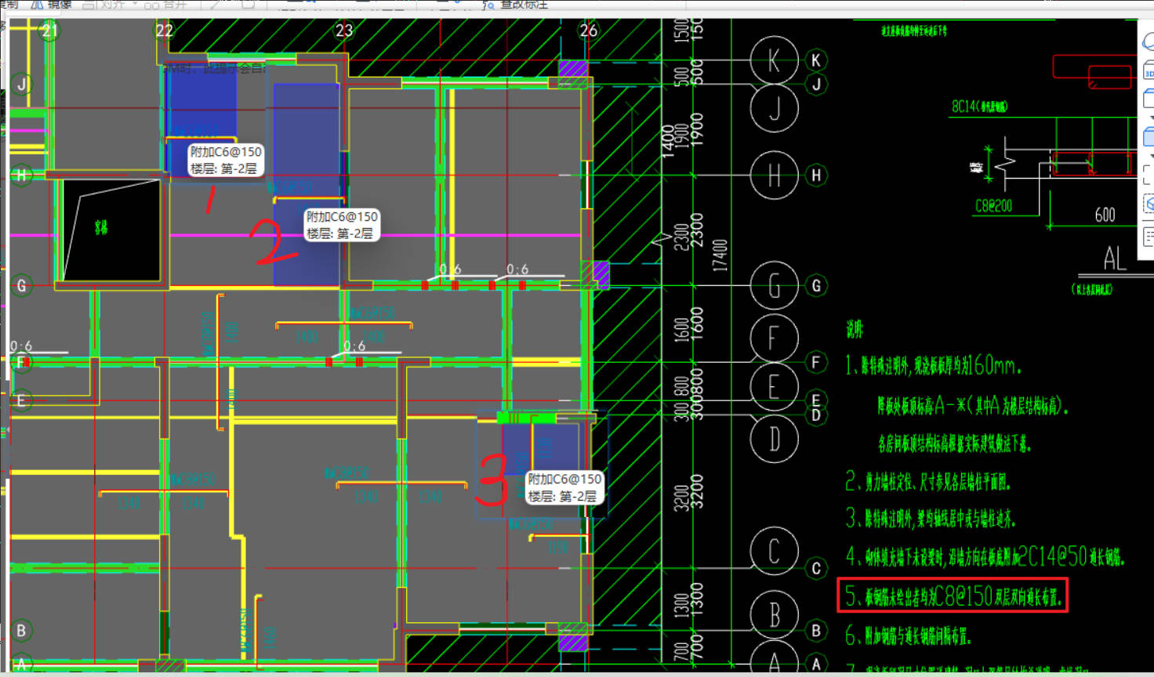Click the dashed bracket selection icon at right

point(1149,174)
